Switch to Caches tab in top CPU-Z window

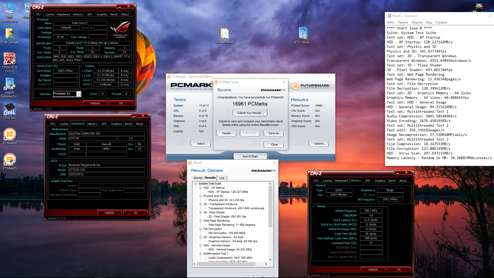pos(49,14)
